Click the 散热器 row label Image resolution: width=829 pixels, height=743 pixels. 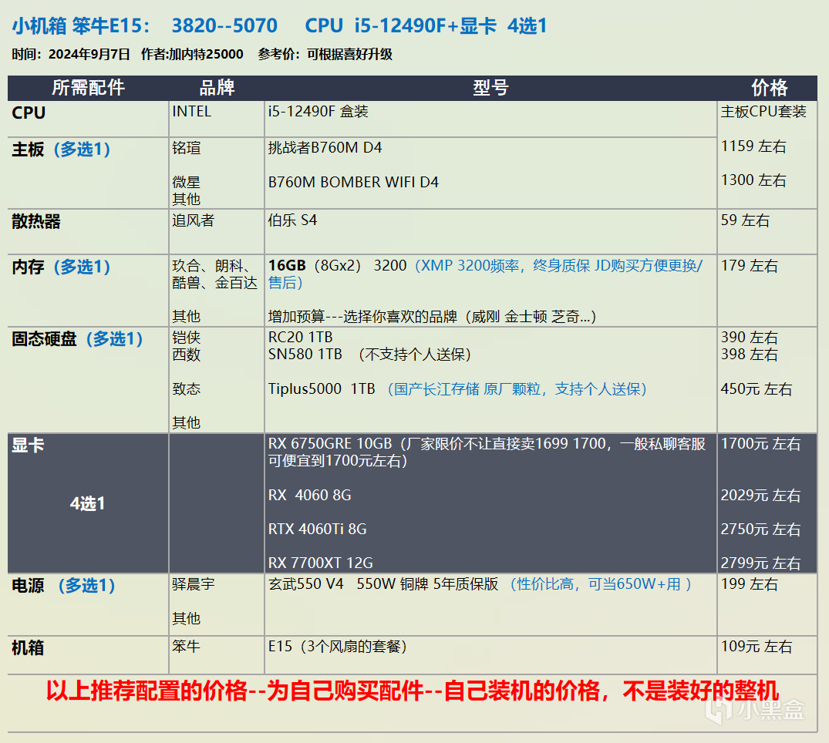36,221
